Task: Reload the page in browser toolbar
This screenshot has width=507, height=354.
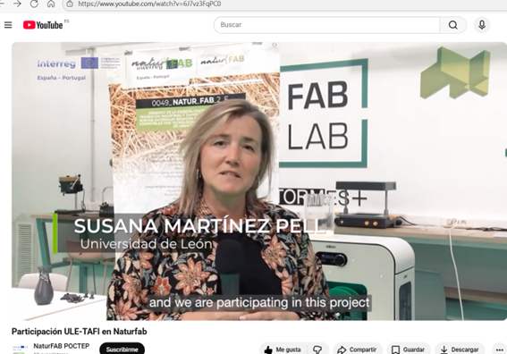Action: pos(34,4)
